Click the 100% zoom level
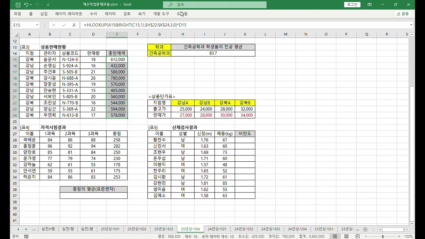Image resolution: width=425 pixels, height=239 pixels. coord(408,236)
